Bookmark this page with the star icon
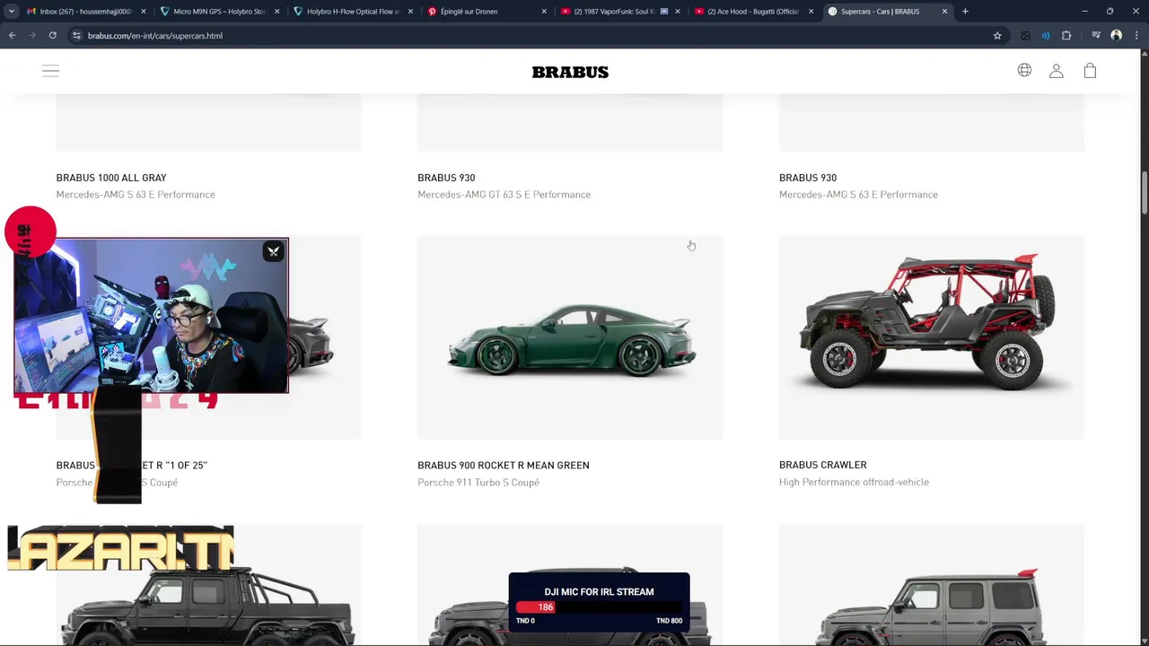1149x646 pixels. click(x=997, y=36)
